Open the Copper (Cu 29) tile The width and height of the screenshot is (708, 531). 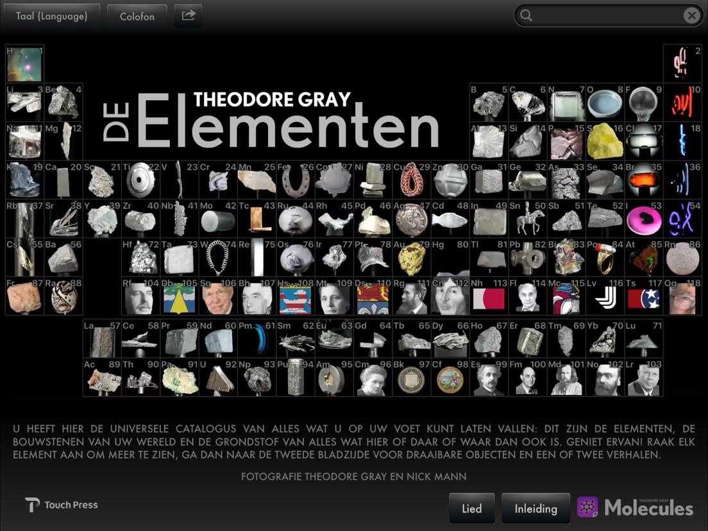coord(412,180)
